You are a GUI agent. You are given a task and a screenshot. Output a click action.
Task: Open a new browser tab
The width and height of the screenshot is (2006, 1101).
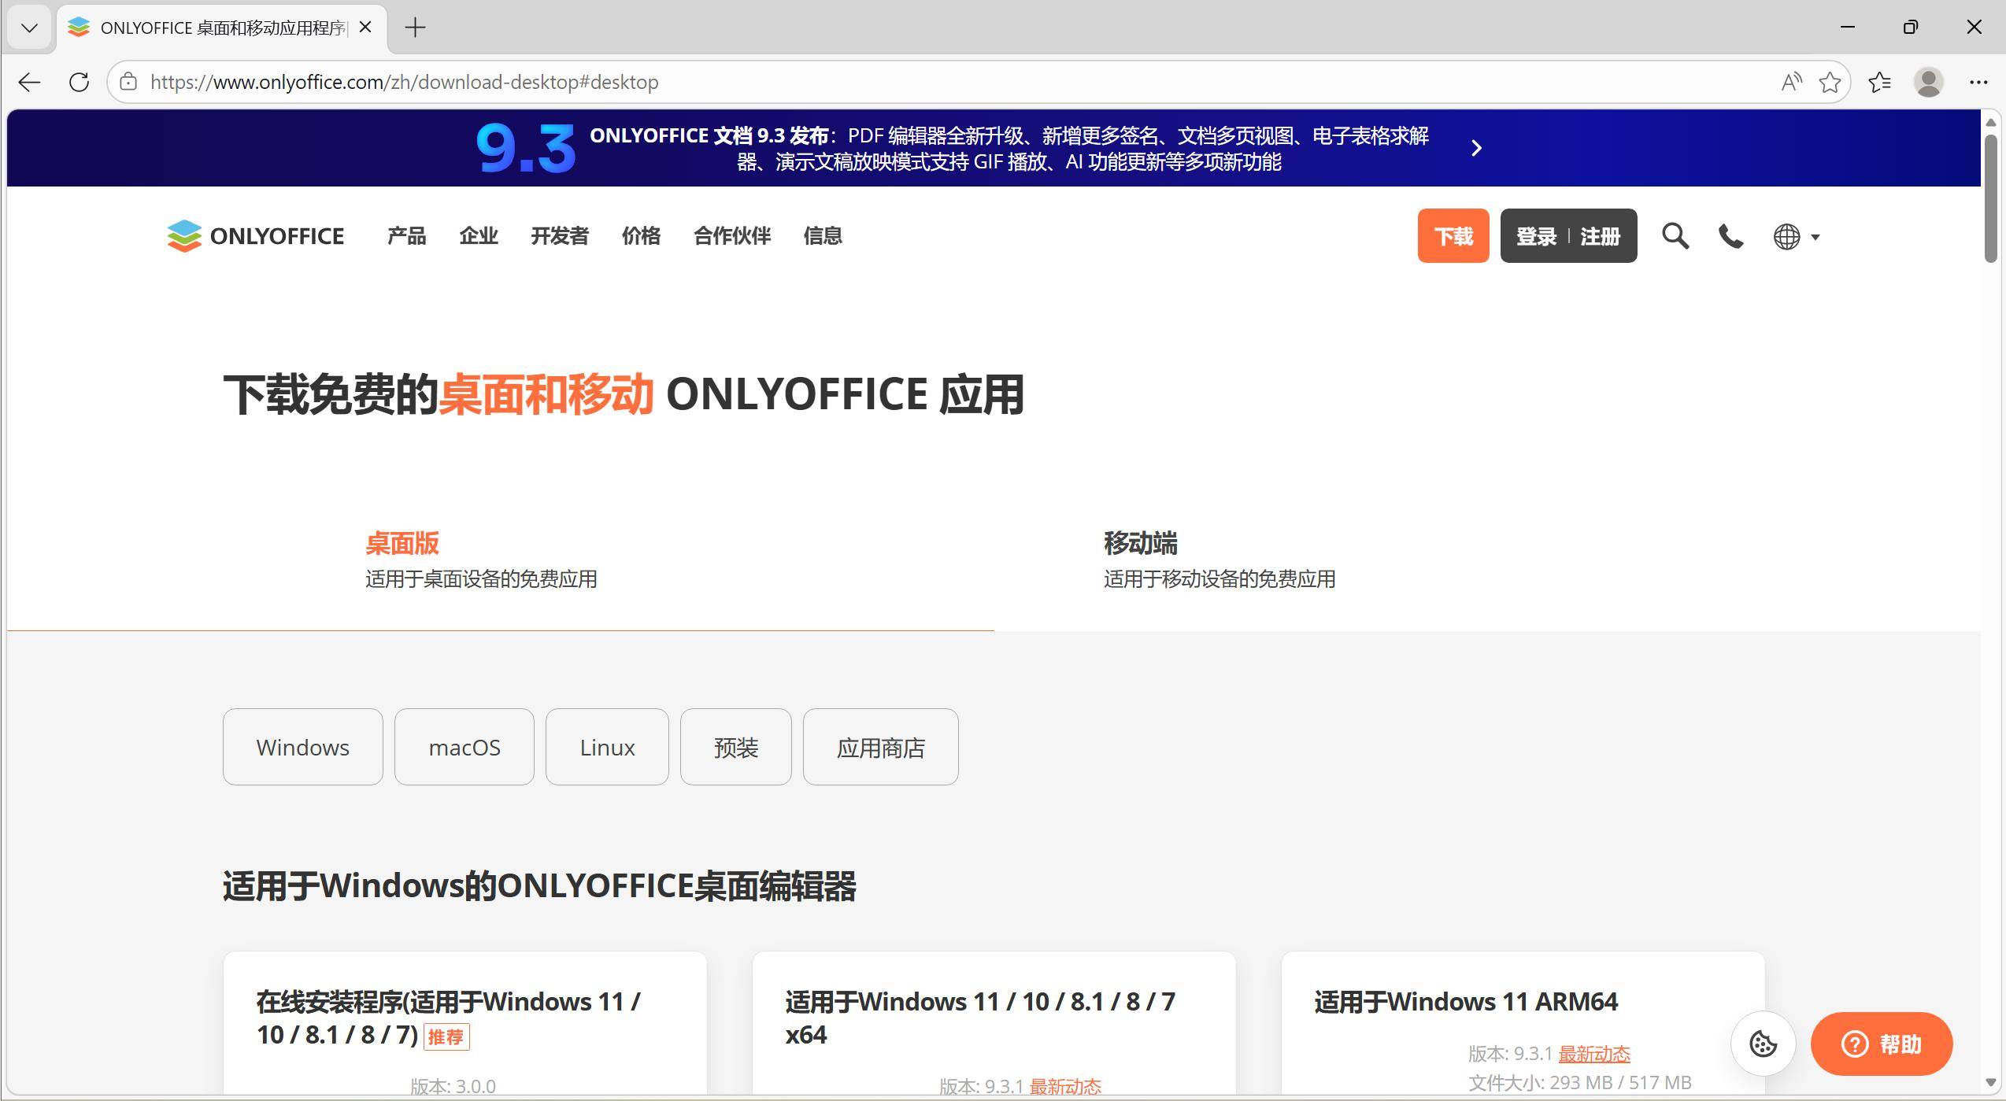tap(415, 28)
